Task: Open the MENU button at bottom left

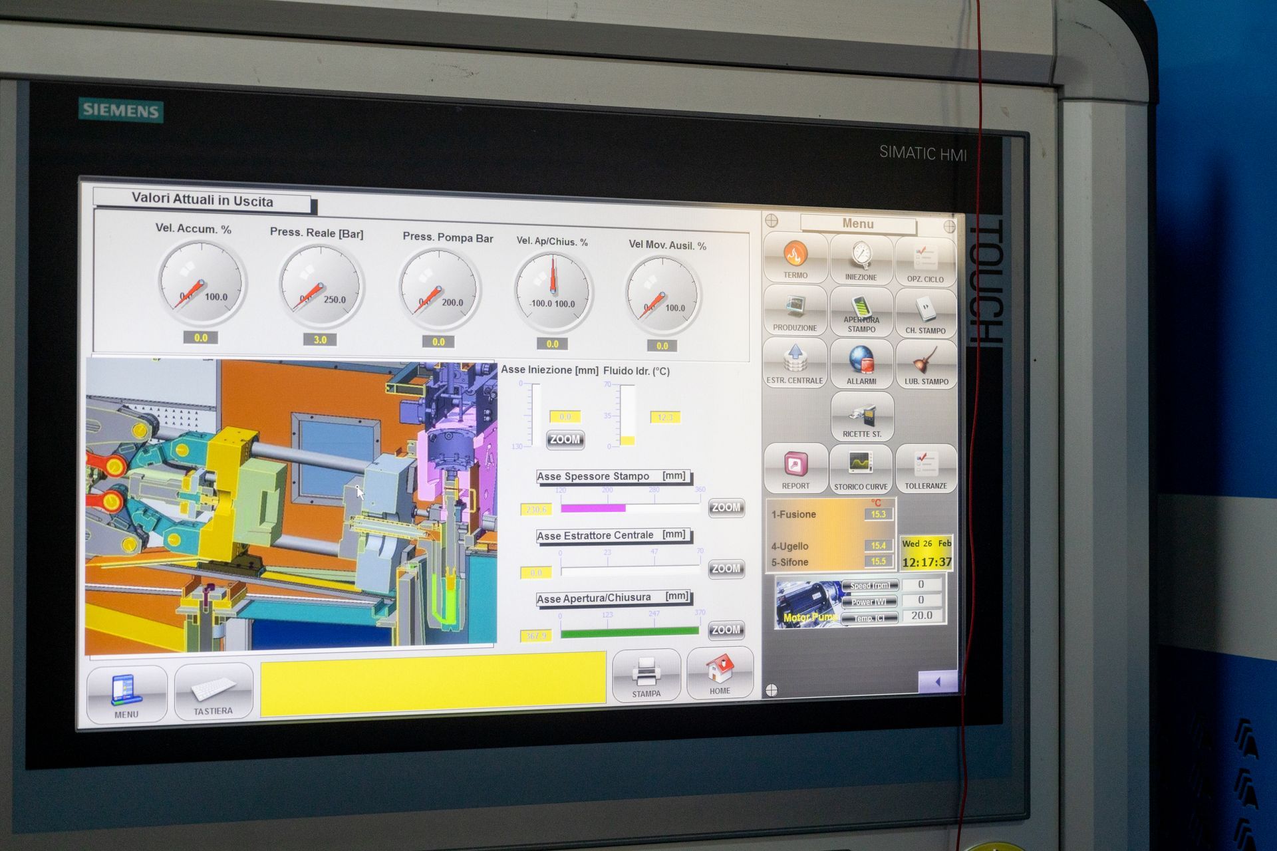Action: coord(126,694)
